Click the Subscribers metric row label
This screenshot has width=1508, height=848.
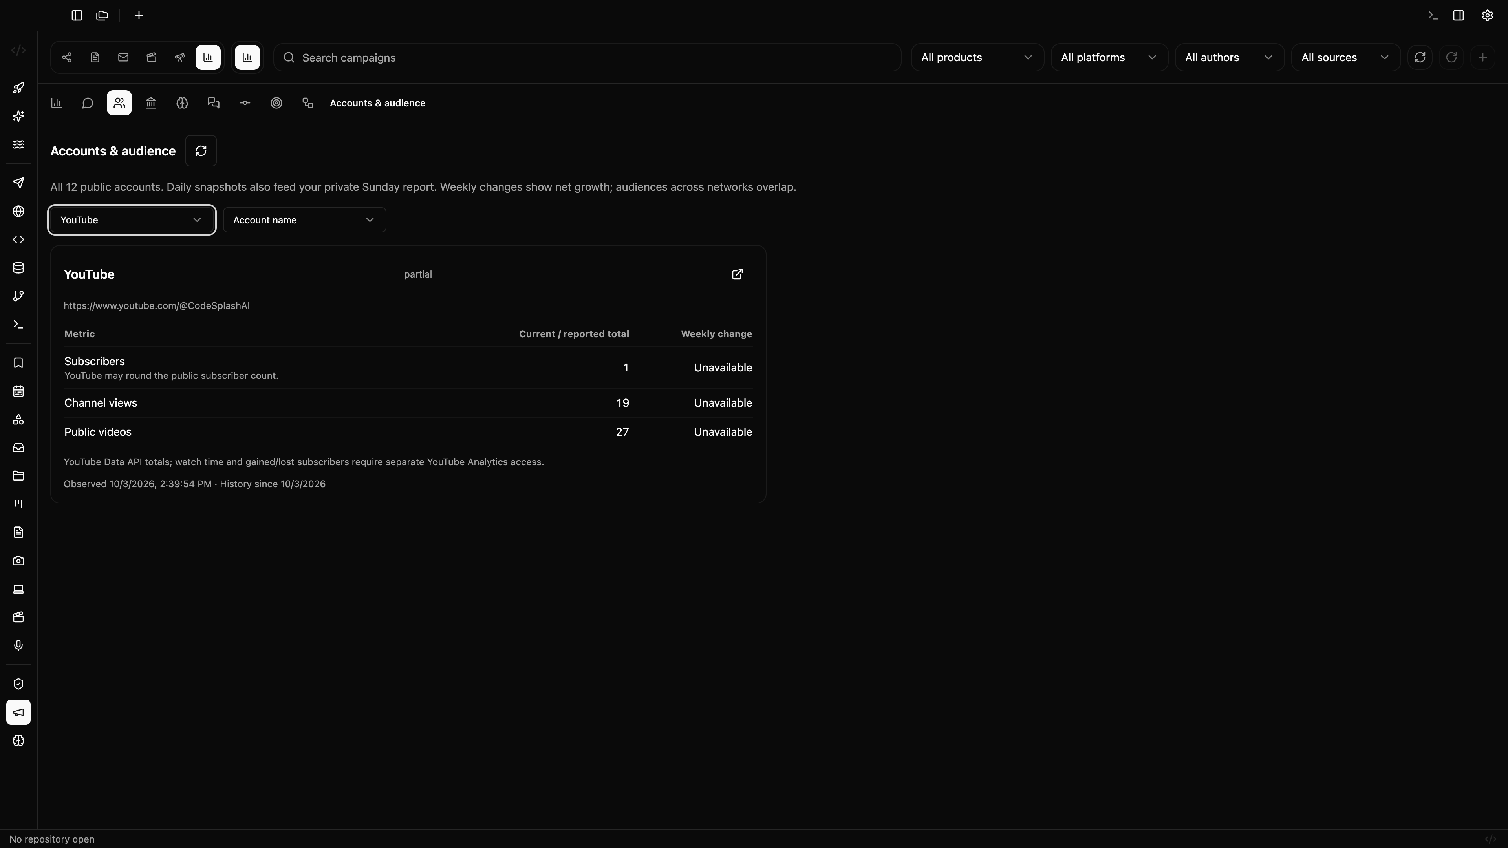pos(94,361)
